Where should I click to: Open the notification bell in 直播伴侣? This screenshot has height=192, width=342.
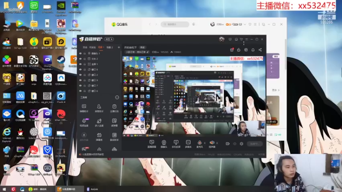253,50
